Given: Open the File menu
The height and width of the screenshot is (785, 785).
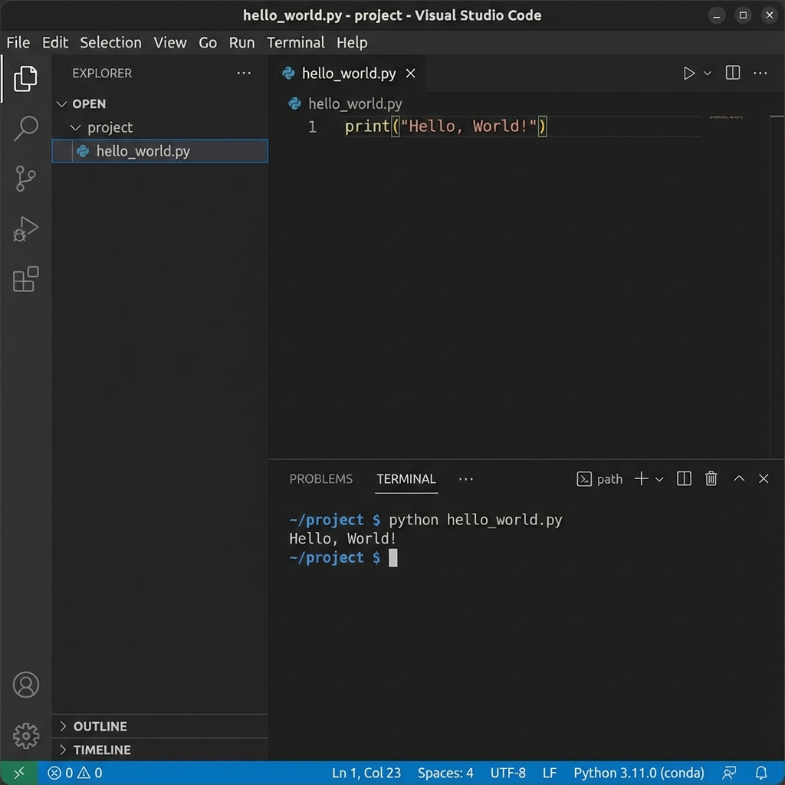Looking at the screenshot, I should tap(18, 43).
